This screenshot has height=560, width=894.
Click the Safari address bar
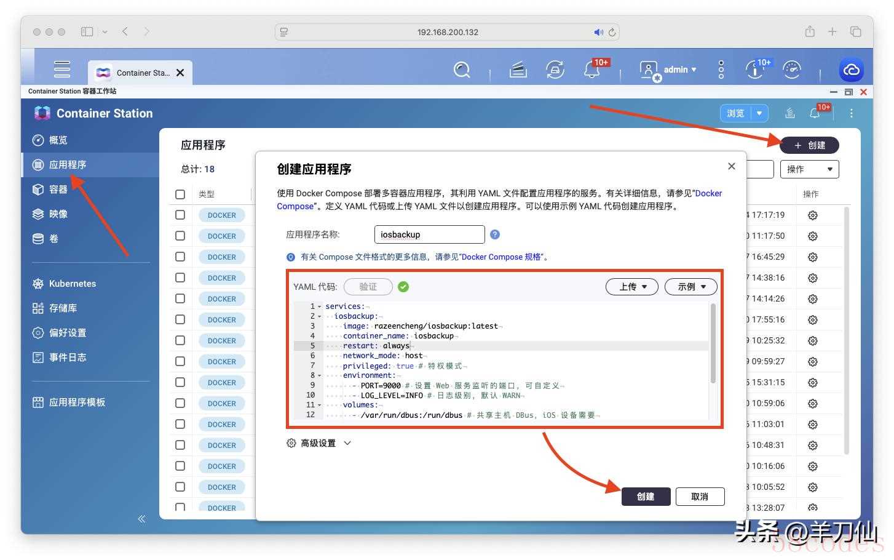click(x=447, y=32)
